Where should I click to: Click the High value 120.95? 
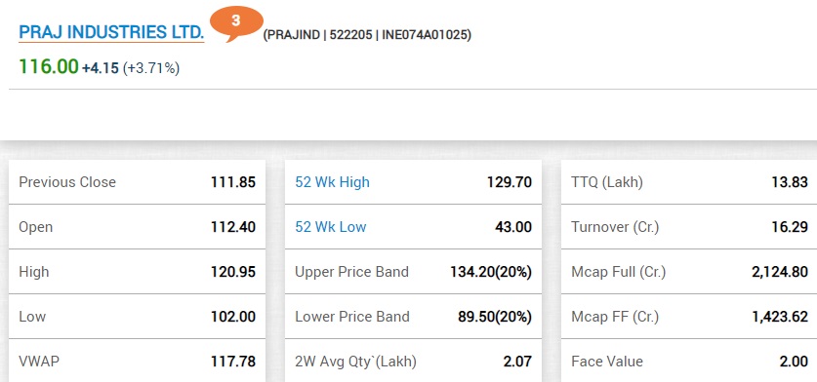pos(233,272)
